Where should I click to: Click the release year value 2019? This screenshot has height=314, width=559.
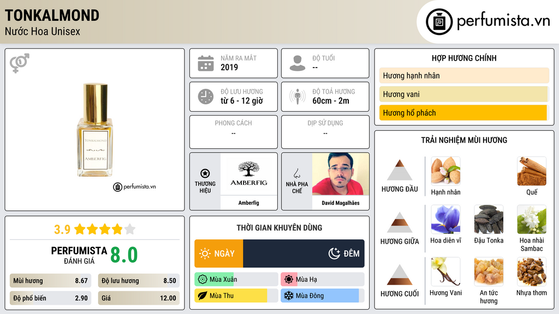[229, 67]
